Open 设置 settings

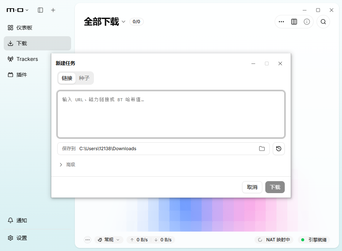[x=37, y=238]
